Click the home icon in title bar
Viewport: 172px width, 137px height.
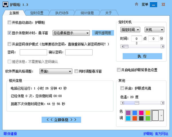[136, 4]
